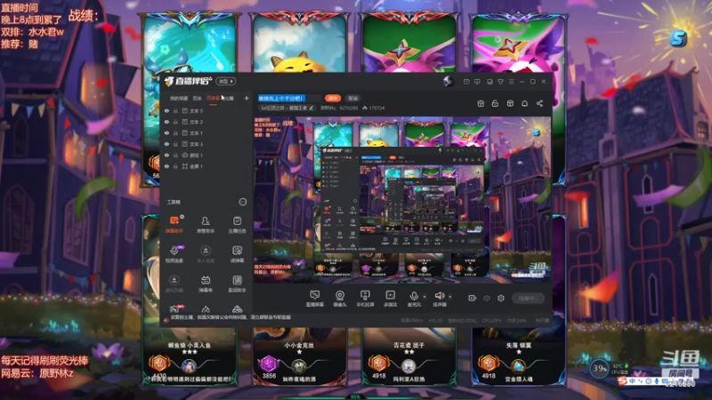Viewport: 712px width, 400px height.
Task: Switch to the second scene tab
Action: [197, 99]
